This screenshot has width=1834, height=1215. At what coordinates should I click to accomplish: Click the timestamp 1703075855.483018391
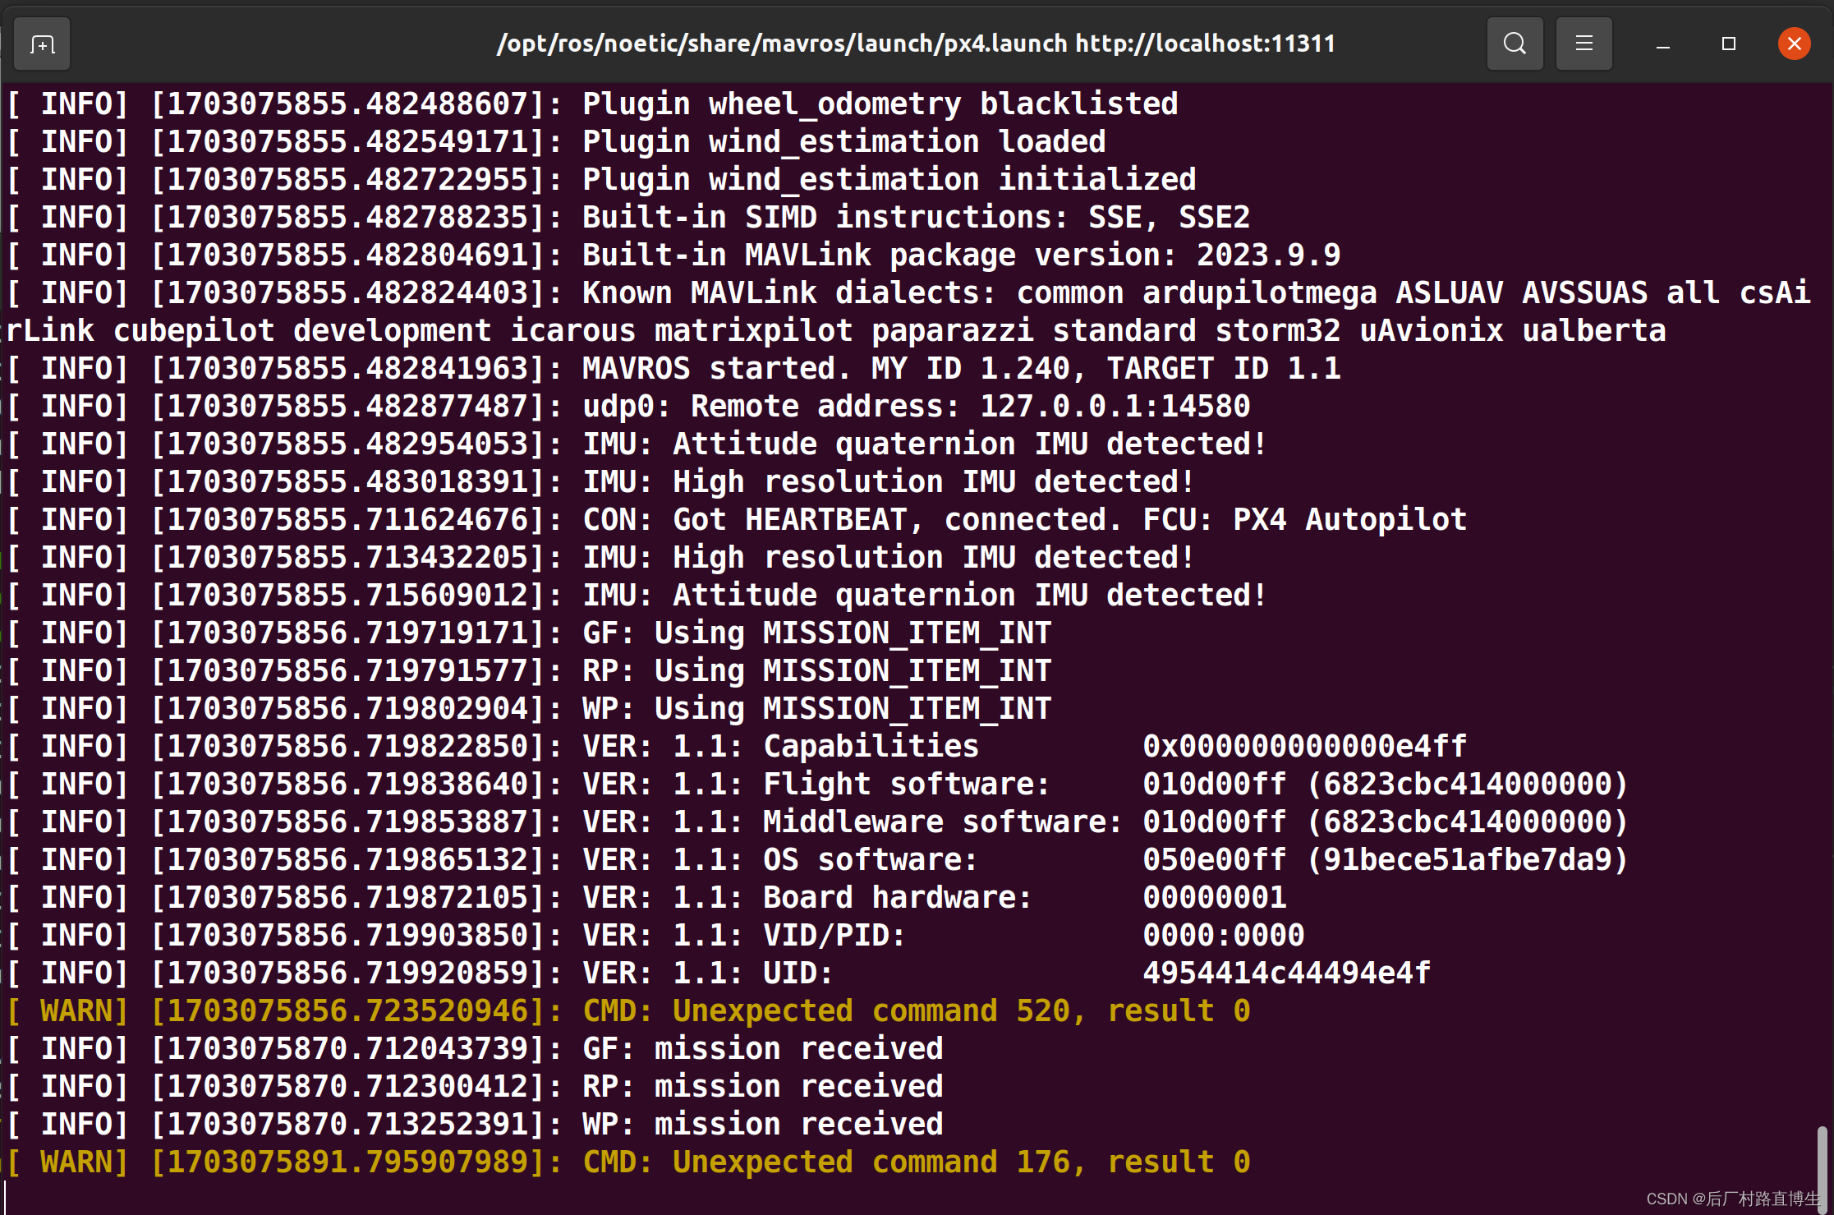348,482
